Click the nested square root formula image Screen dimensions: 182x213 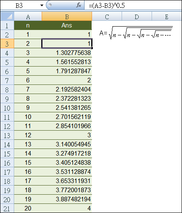136,33
